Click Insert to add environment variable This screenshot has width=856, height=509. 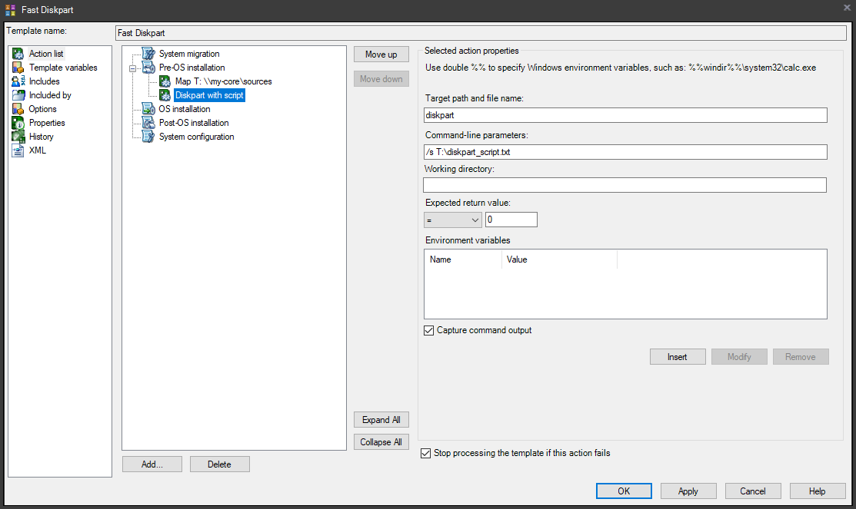coord(677,357)
